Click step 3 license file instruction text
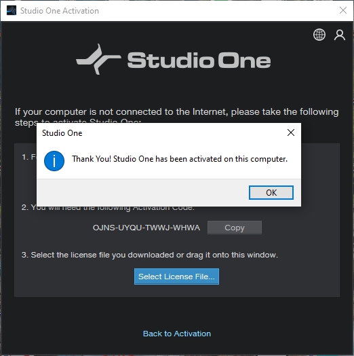Image resolution: width=354 pixels, height=356 pixels. pos(150,255)
